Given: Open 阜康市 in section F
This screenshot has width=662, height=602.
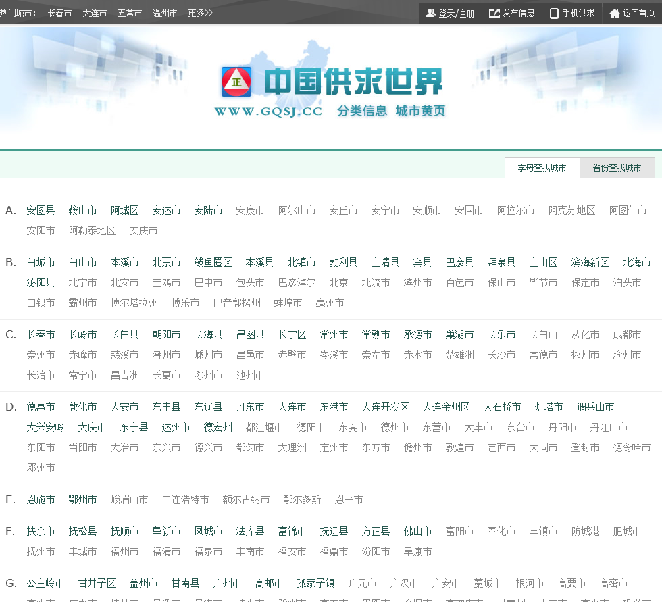Looking at the screenshot, I should (x=417, y=552).
